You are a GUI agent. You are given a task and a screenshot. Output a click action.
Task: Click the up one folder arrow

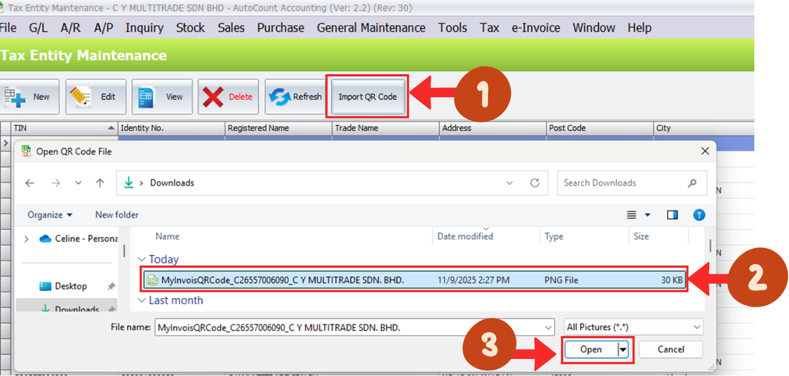[x=100, y=183]
